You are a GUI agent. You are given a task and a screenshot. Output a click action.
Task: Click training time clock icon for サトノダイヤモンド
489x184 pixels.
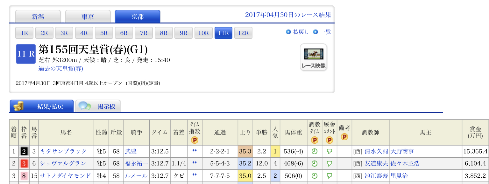[314, 176]
